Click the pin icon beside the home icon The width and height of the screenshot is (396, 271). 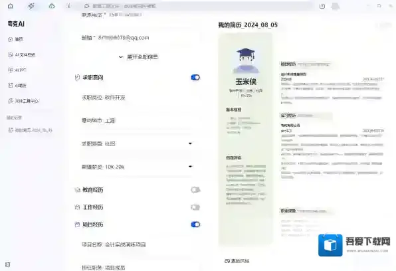point(31,6)
